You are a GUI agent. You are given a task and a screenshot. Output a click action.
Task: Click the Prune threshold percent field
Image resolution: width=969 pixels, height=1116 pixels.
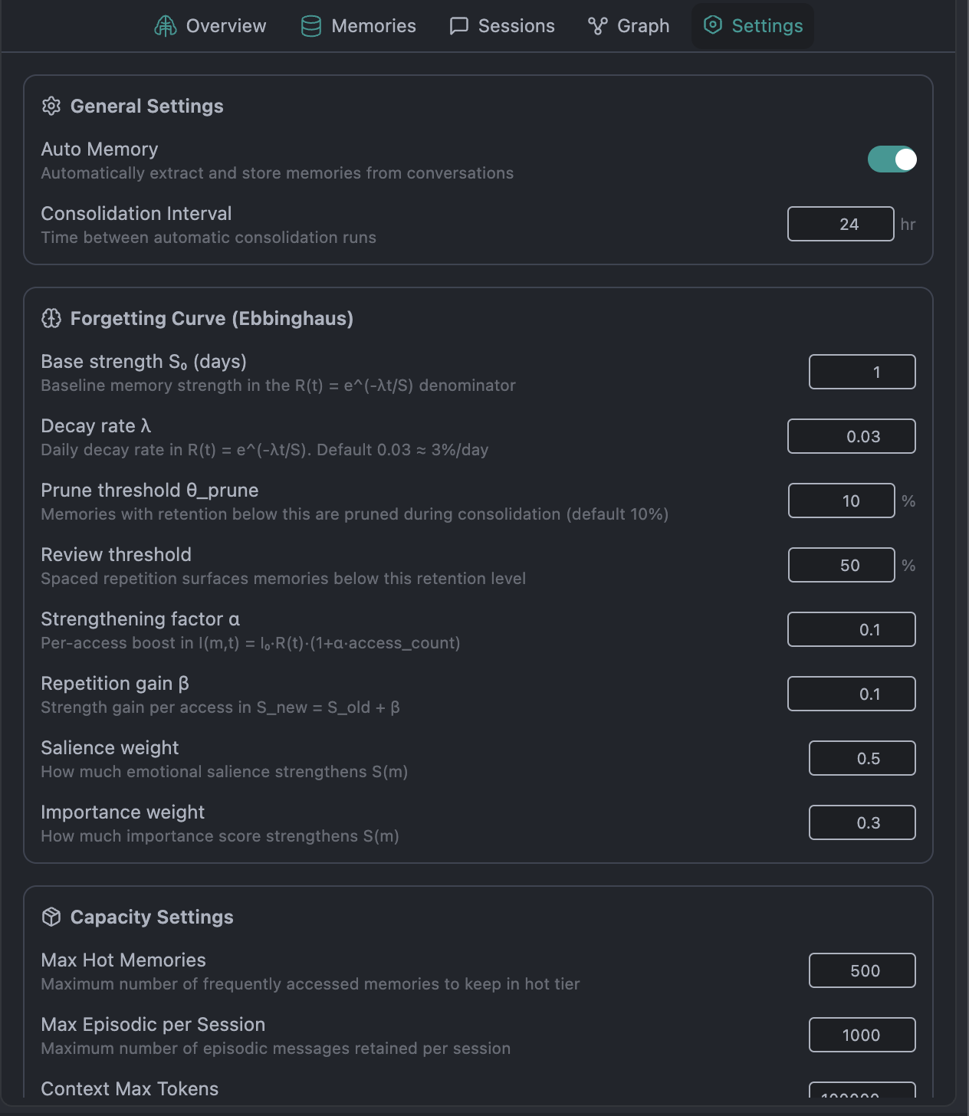842,501
